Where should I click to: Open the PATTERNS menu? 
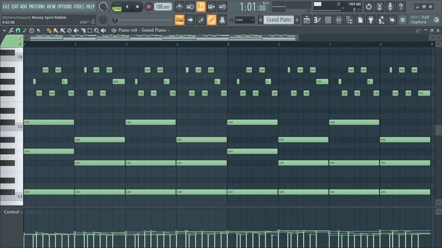[37, 7]
